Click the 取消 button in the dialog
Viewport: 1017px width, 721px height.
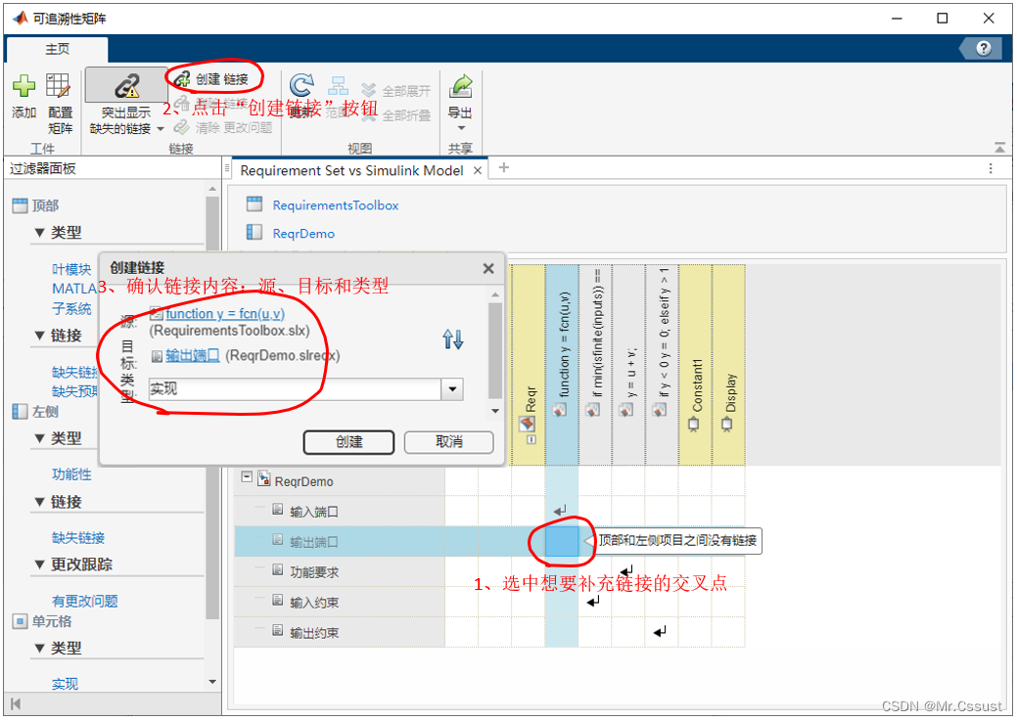(x=448, y=442)
